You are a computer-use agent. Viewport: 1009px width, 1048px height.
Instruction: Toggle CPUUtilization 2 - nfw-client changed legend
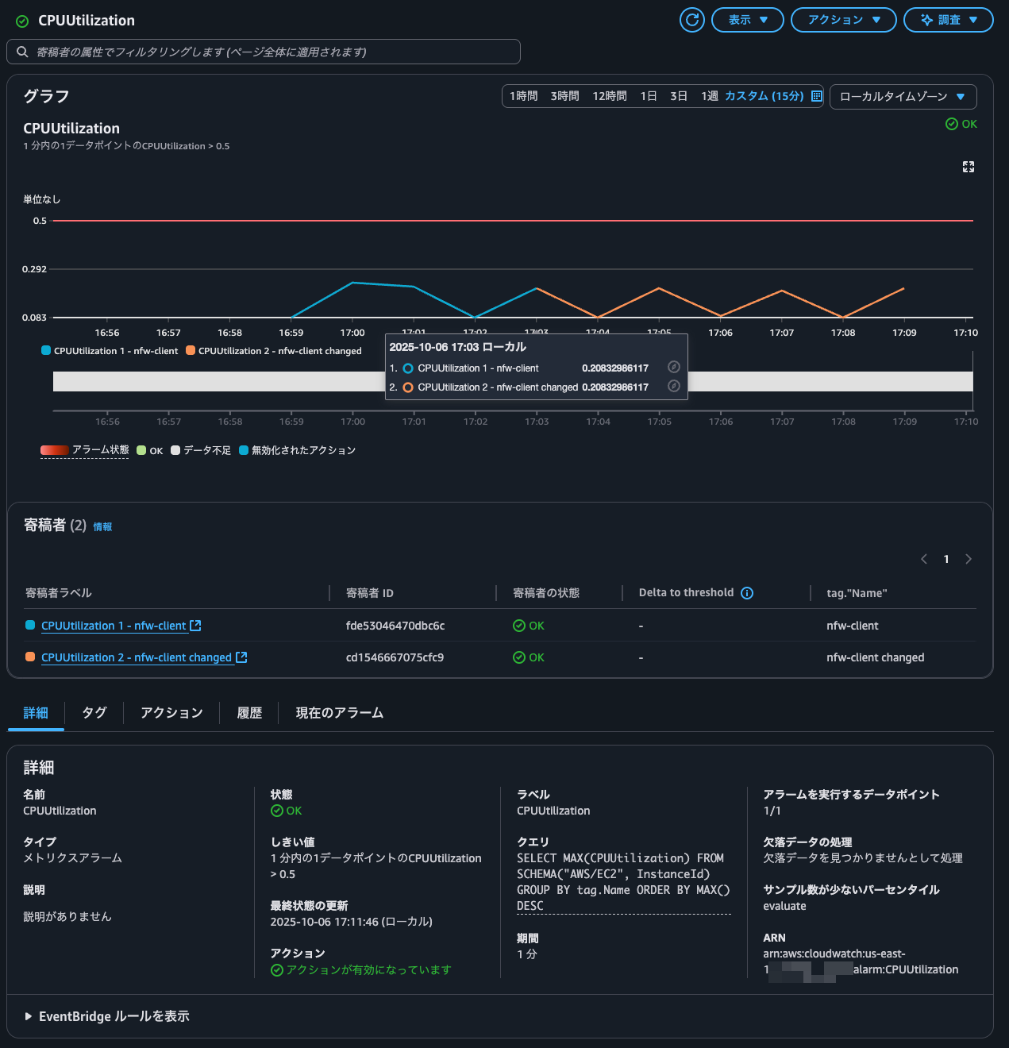coord(273,351)
